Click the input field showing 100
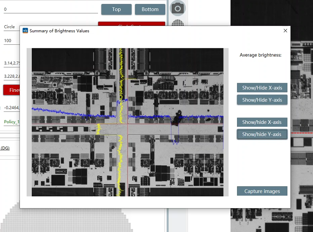Viewport: 313px width, 232px height. pyautogui.click(x=12, y=41)
